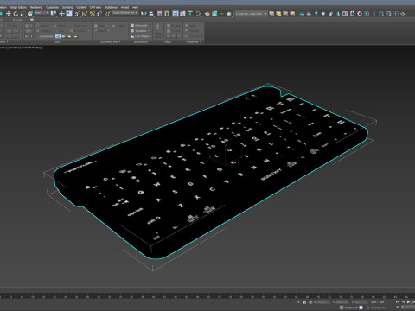
Task: Click the light bulb toolbar icon
Action: 373,13
